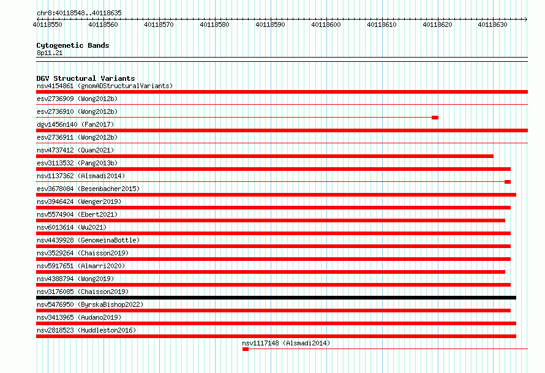Click the 8p11.21 band label

(50, 53)
